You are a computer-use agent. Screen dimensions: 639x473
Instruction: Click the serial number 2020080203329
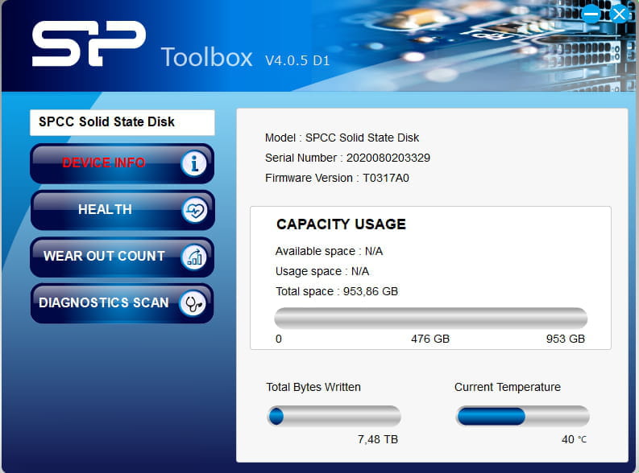[388, 158]
